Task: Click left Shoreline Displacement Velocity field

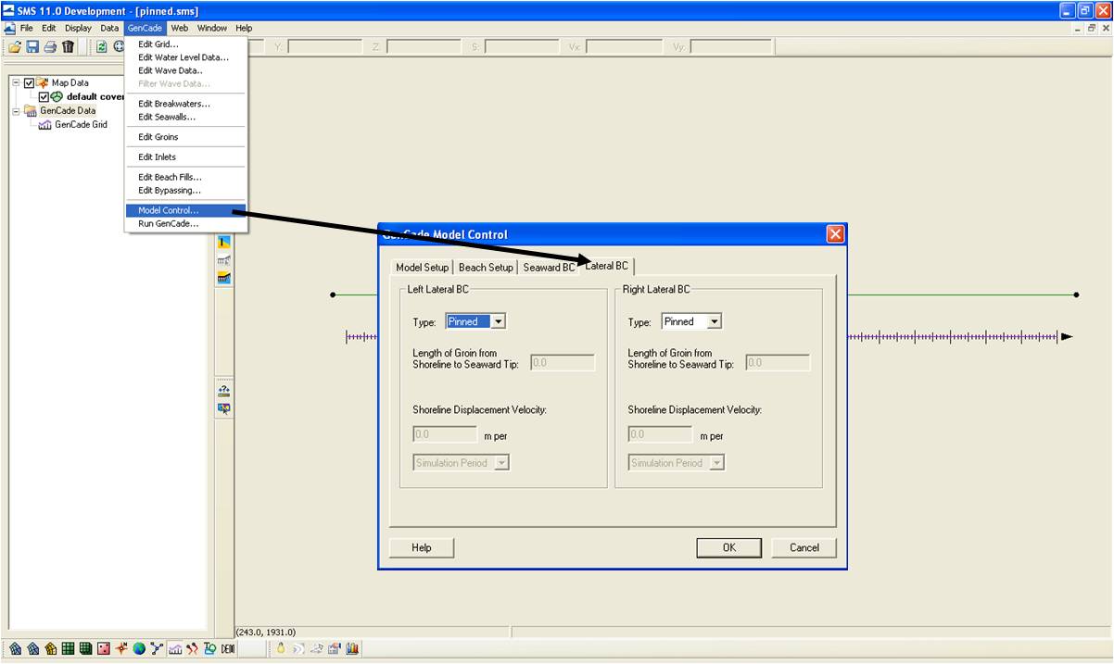Action: [x=445, y=434]
